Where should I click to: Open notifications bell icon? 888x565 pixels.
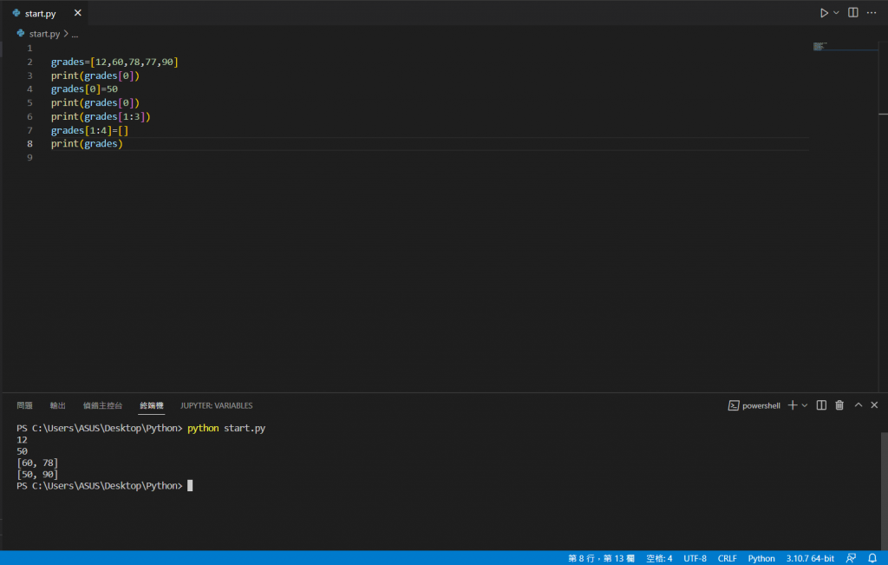[x=872, y=558]
